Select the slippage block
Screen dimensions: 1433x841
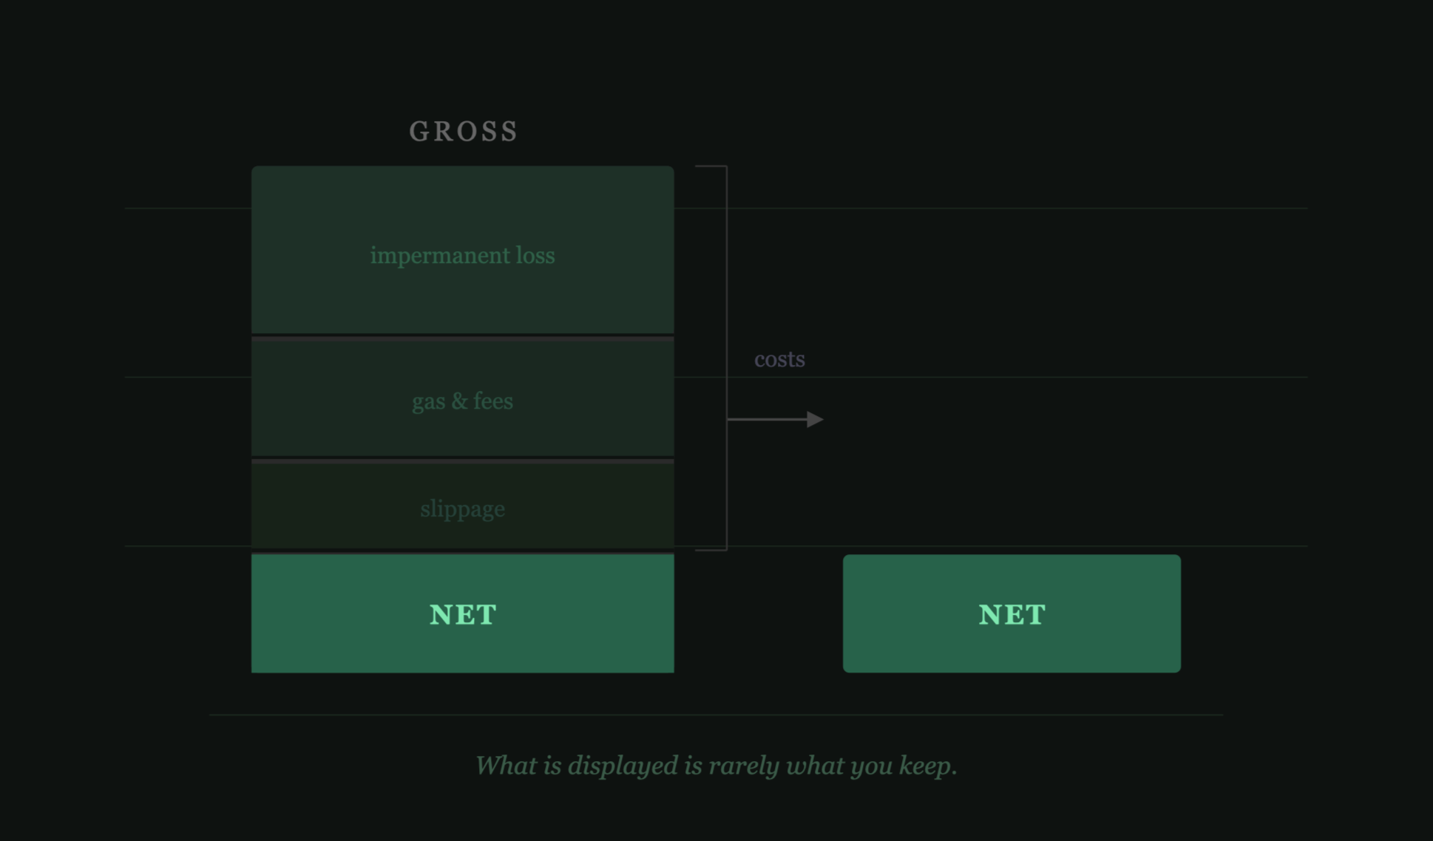463,506
